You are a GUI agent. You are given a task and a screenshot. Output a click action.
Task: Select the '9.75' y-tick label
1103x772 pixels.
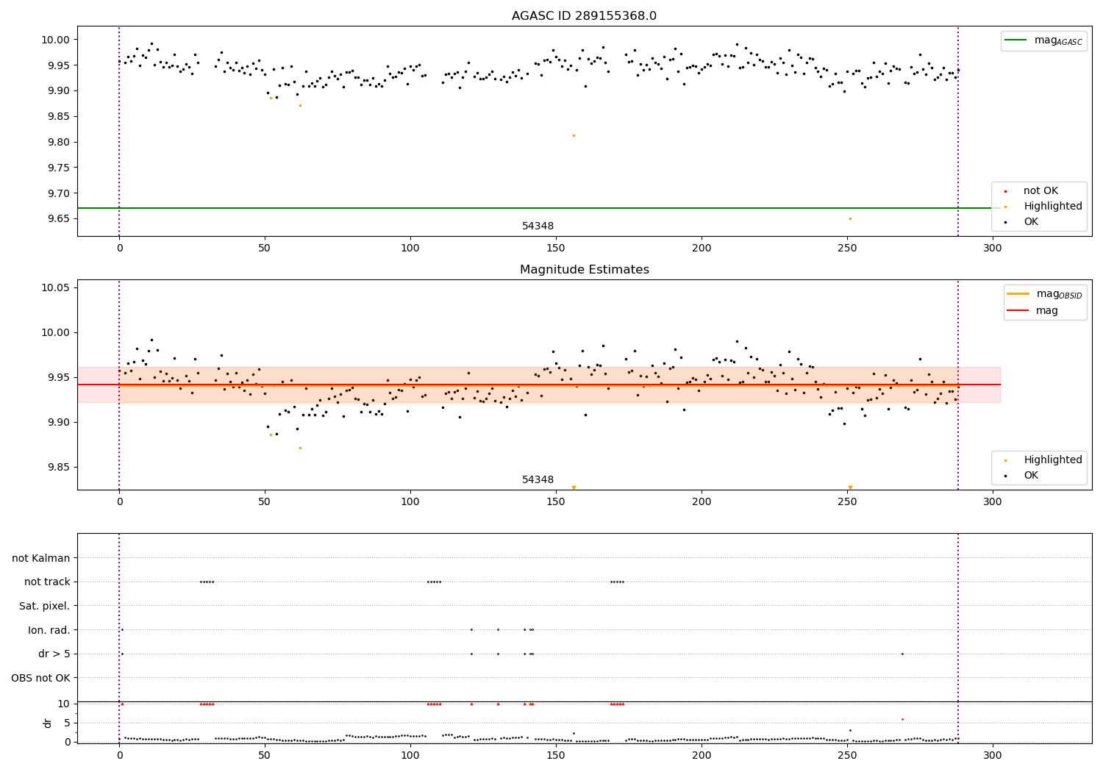coord(59,168)
